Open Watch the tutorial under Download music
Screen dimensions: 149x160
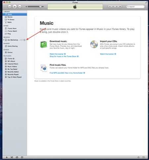(58, 54)
